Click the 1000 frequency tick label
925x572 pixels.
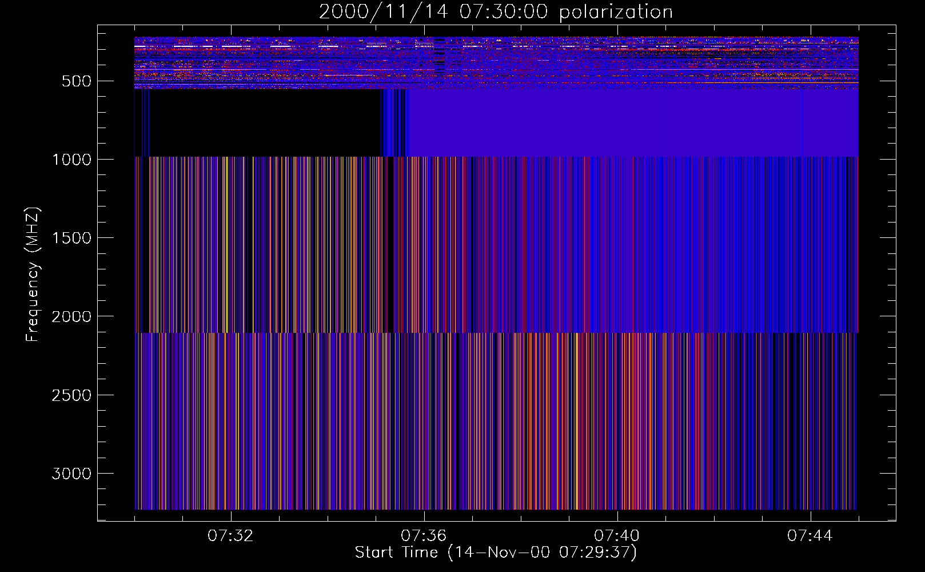72,160
